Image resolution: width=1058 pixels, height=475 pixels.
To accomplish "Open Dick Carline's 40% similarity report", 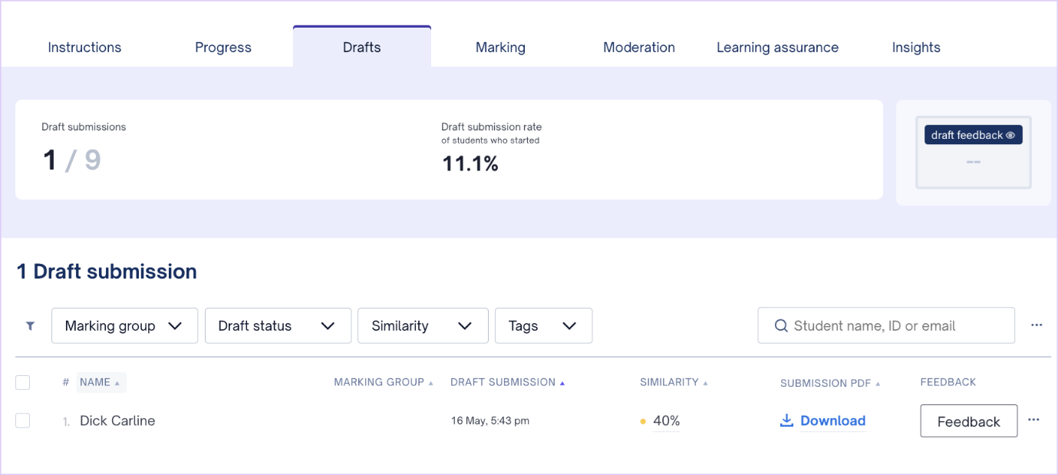I will [x=666, y=421].
